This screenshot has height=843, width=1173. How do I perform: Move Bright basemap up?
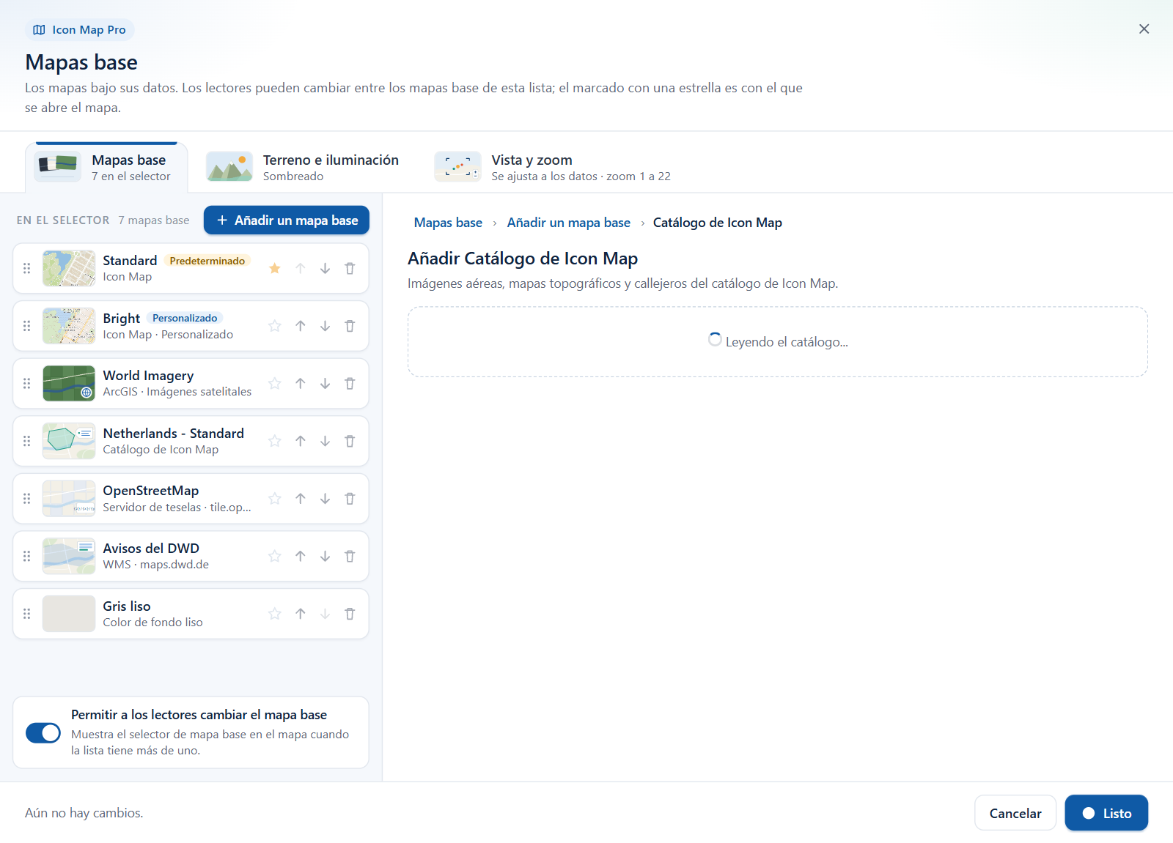[301, 326]
